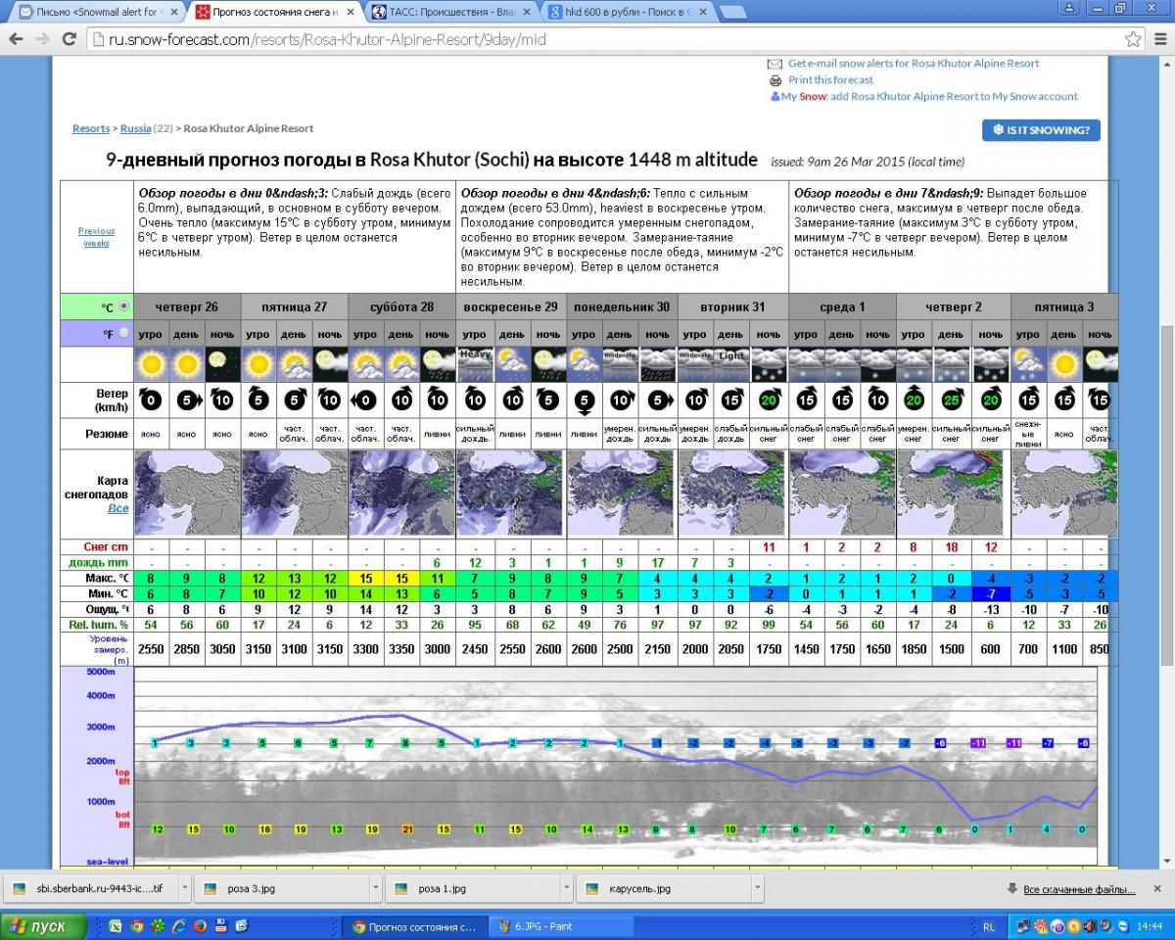
Task: Open Excel from the quick launch bar
Action: click(116, 925)
